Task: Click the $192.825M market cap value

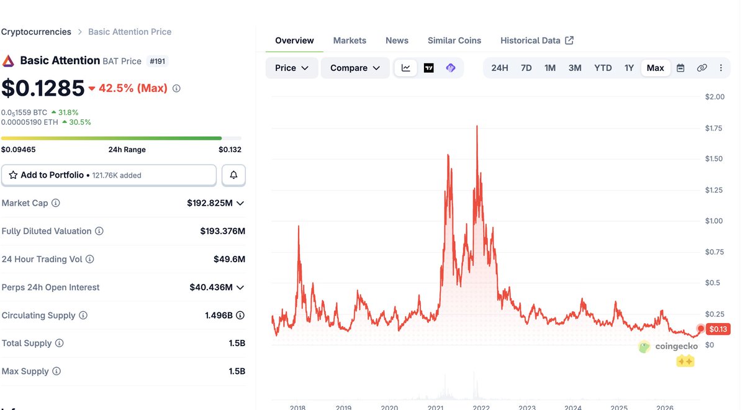Action: (x=210, y=203)
